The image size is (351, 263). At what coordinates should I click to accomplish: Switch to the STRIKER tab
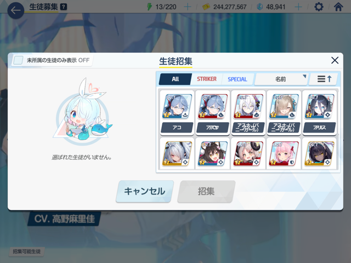(x=207, y=79)
